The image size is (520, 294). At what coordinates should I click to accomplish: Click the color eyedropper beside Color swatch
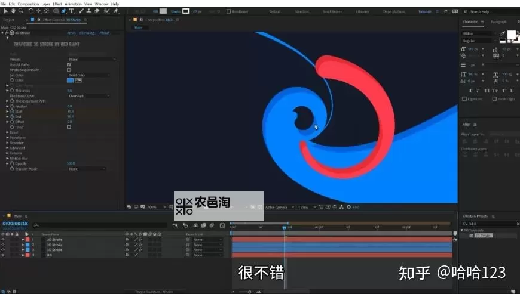[78, 81]
